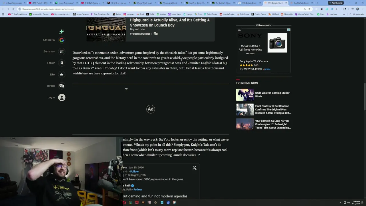The height and width of the screenshot is (206, 366).
Task: Open the Fiverr bookmark
Action: click(x=321, y=14)
